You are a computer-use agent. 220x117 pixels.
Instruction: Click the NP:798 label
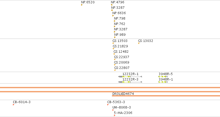coord(120,19)
